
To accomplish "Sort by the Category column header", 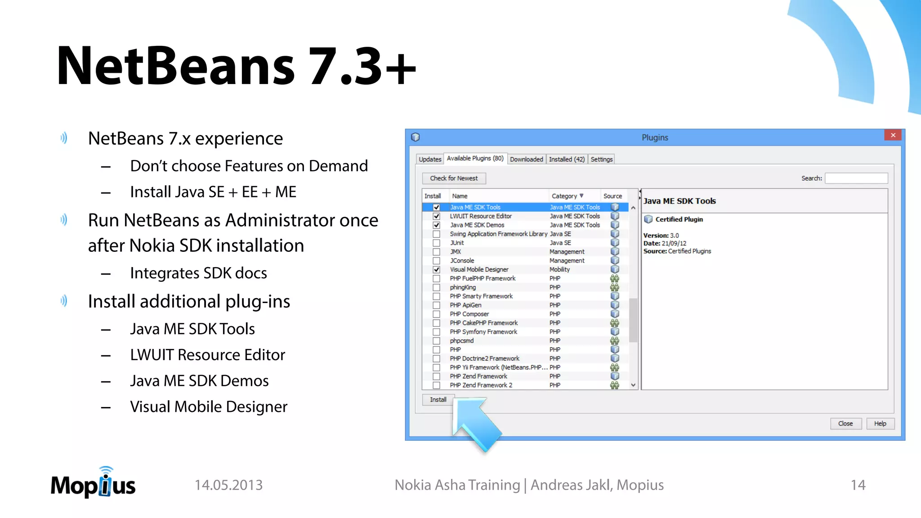I will tap(574, 196).
